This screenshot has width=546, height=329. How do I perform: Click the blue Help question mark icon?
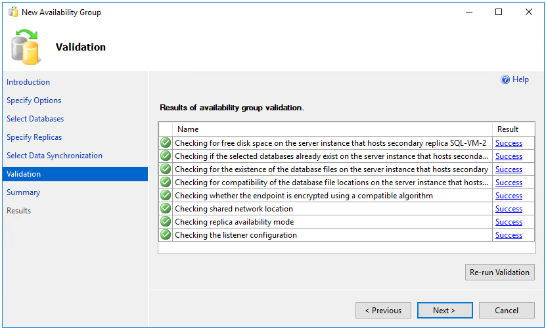(505, 79)
